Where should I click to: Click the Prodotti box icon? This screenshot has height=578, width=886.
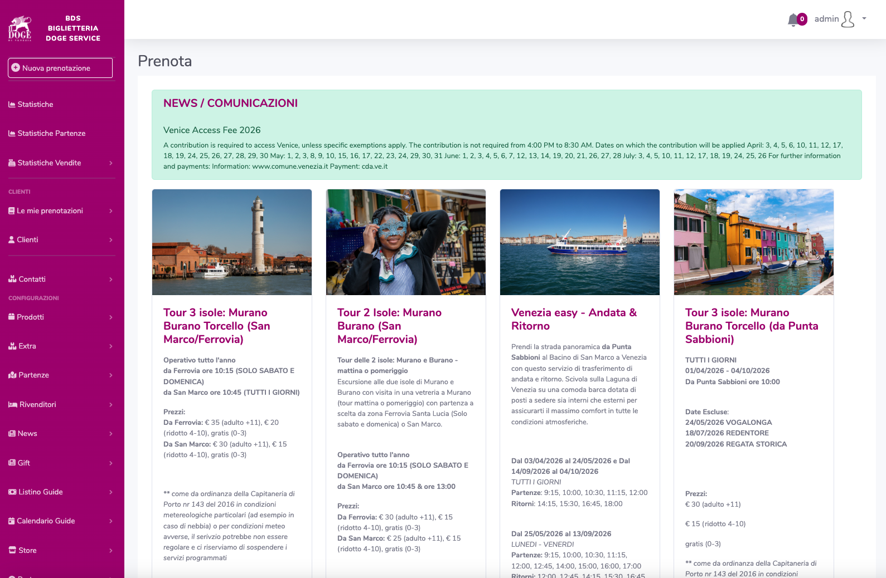(x=12, y=317)
